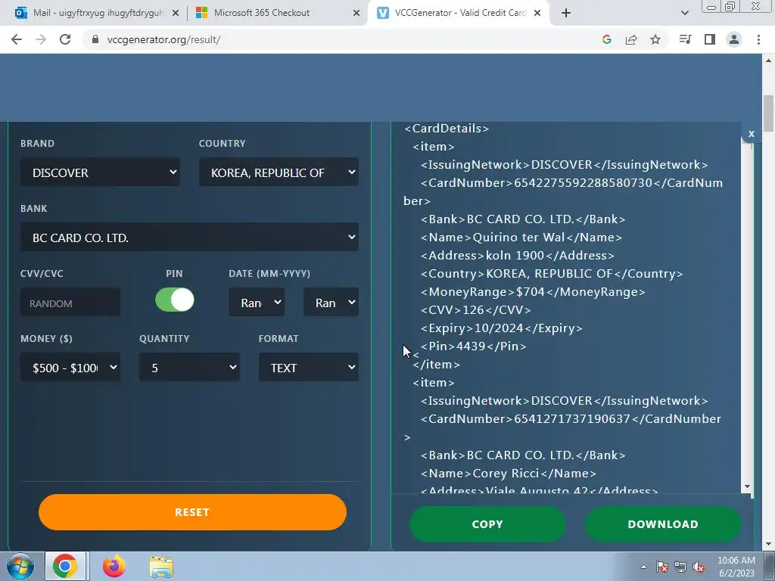Click the Pin 4439 line
Screen dimensions: 775x581
474,346
